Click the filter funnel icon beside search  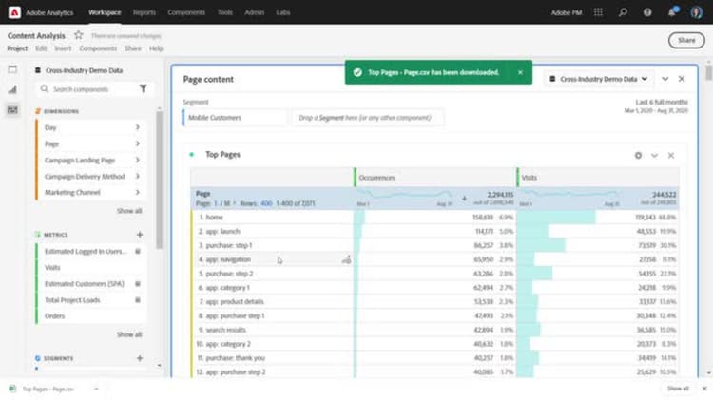pyautogui.click(x=143, y=89)
